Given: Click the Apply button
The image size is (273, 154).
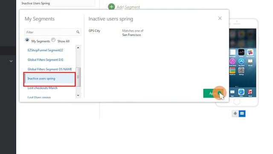Looking at the screenshot, I should coord(213,93).
